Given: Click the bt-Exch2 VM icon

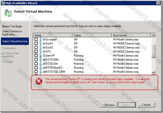Looking at the screenshot, I should (x=40, y=48).
